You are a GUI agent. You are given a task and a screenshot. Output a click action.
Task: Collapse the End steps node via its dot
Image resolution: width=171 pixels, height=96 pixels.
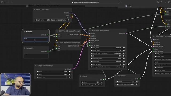116,75
